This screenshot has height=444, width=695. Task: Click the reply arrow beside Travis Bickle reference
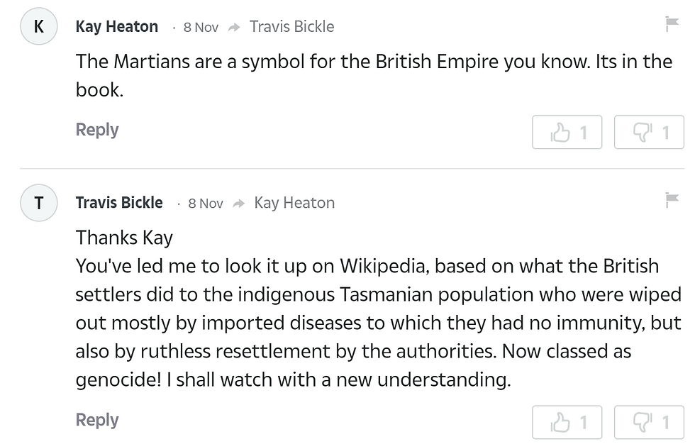[x=234, y=28]
